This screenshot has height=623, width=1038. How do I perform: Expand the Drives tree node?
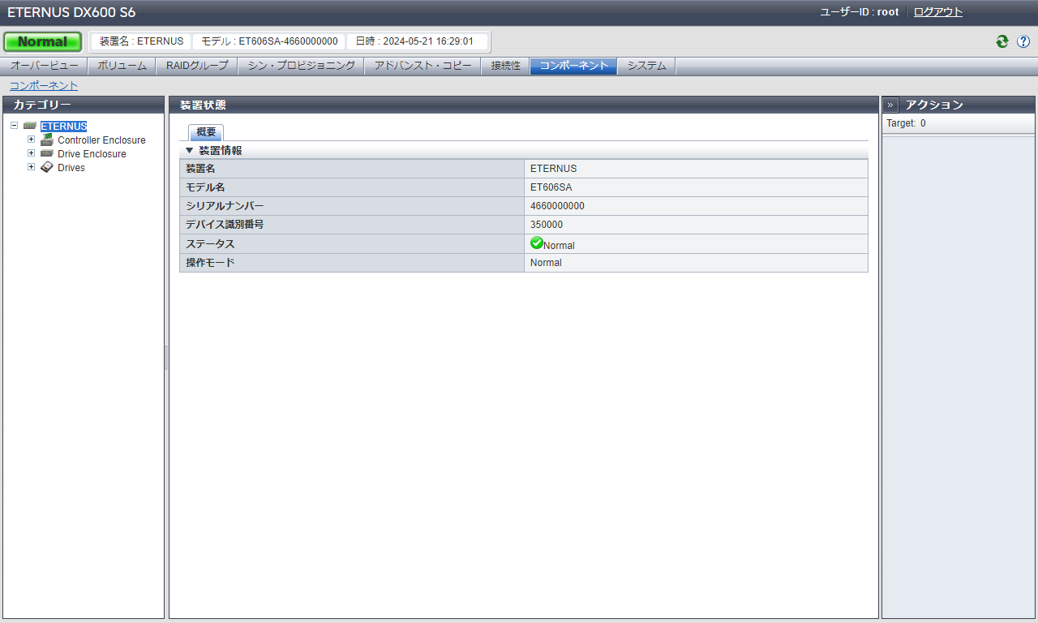pyautogui.click(x=32, y=166)
